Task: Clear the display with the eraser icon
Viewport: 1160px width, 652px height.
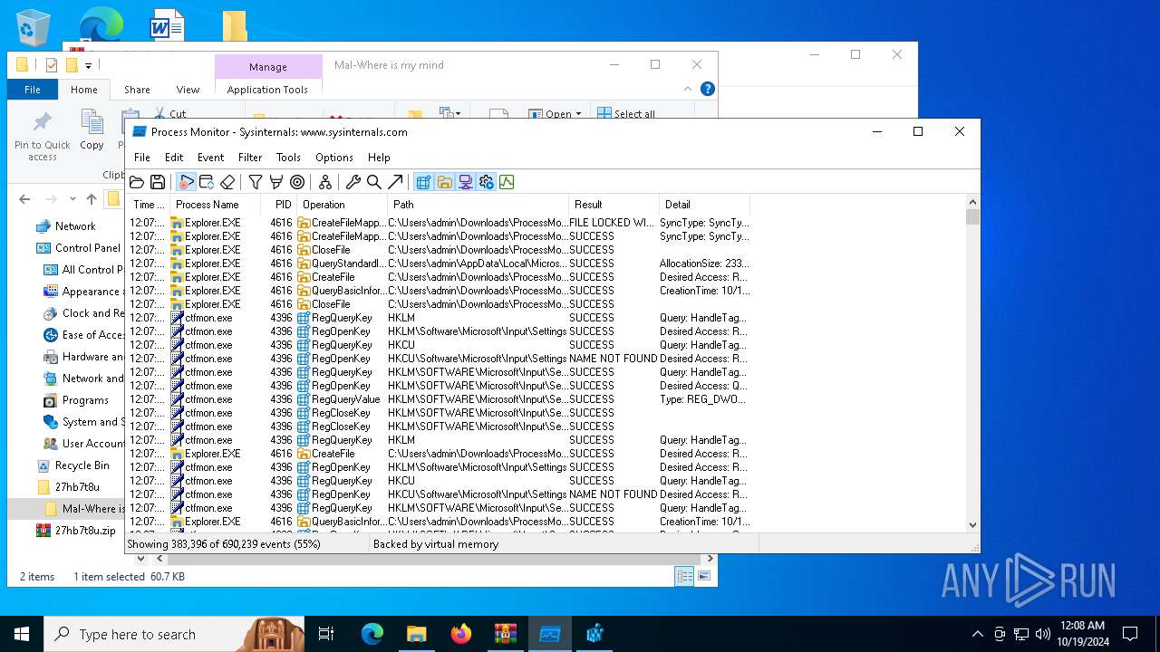Action: pos(227,182)
